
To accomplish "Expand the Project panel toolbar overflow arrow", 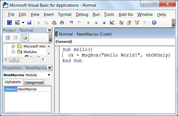I will tap(51, 38).
